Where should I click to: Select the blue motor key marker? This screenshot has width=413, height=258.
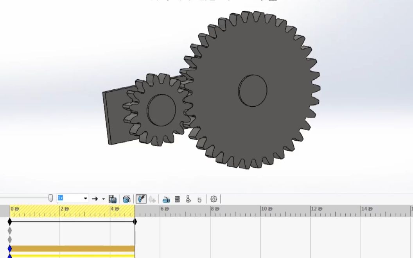click(10, 248)
